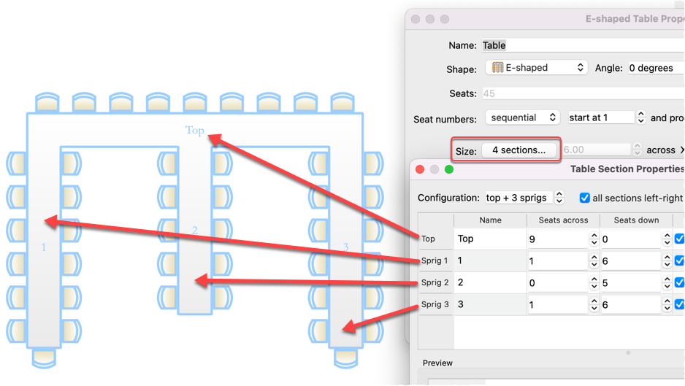Toggle the checkbox in the Top row

coord(680,239)
